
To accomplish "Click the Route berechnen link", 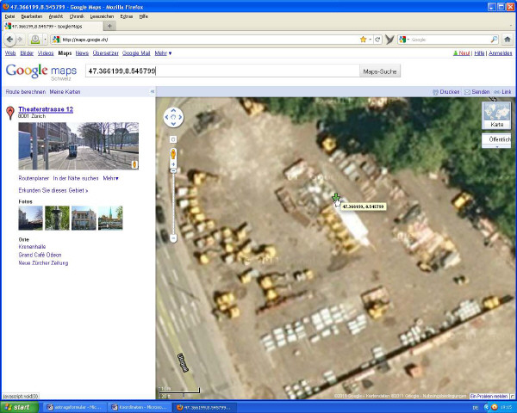I will (26, 92).
